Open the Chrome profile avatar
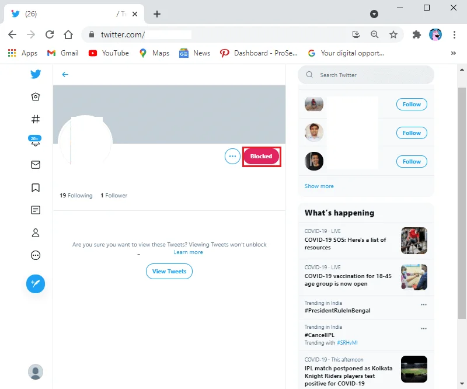 (x=435, y=34)
